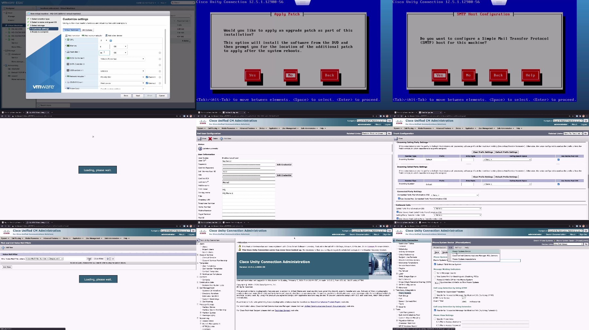This screenshot has height=330, width=589.
Task: Expand the Memory row in ESXi hardware list
Action: click(x=66, y=46)
